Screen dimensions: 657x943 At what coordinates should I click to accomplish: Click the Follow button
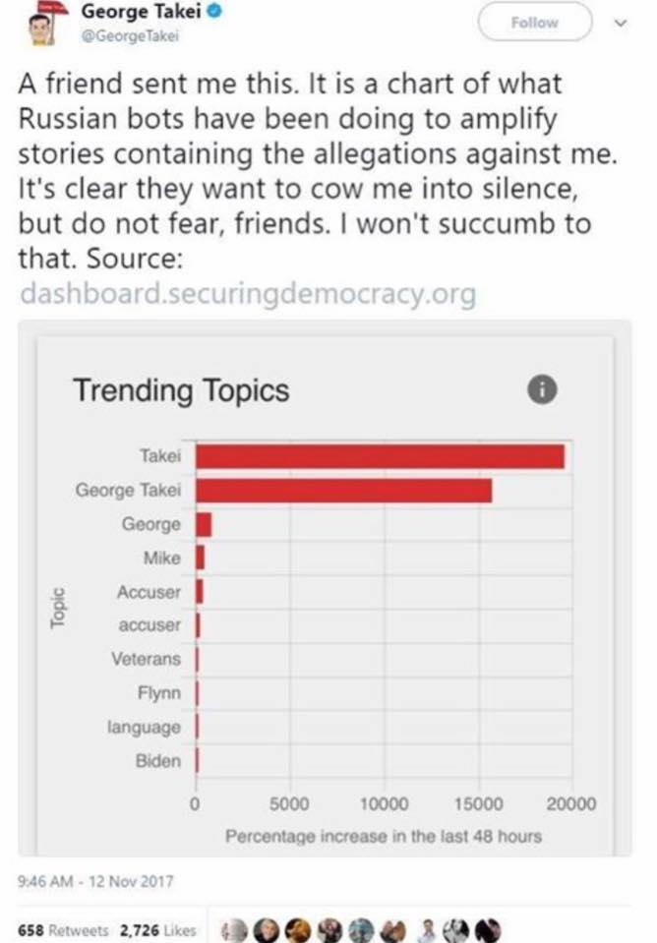[x=535, y=23]
